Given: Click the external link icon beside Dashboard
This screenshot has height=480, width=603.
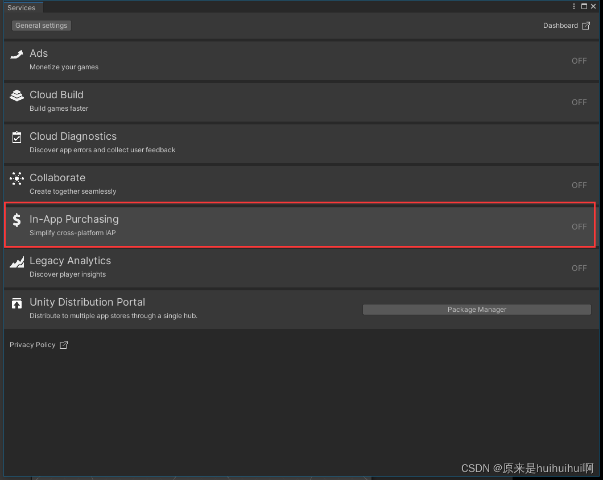Looking at the screenshot, I should (585, 26).
